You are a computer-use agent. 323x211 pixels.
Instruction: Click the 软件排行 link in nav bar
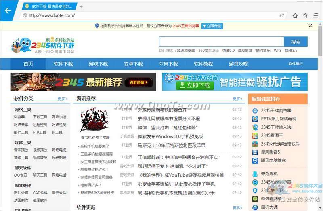coord(296,64)
